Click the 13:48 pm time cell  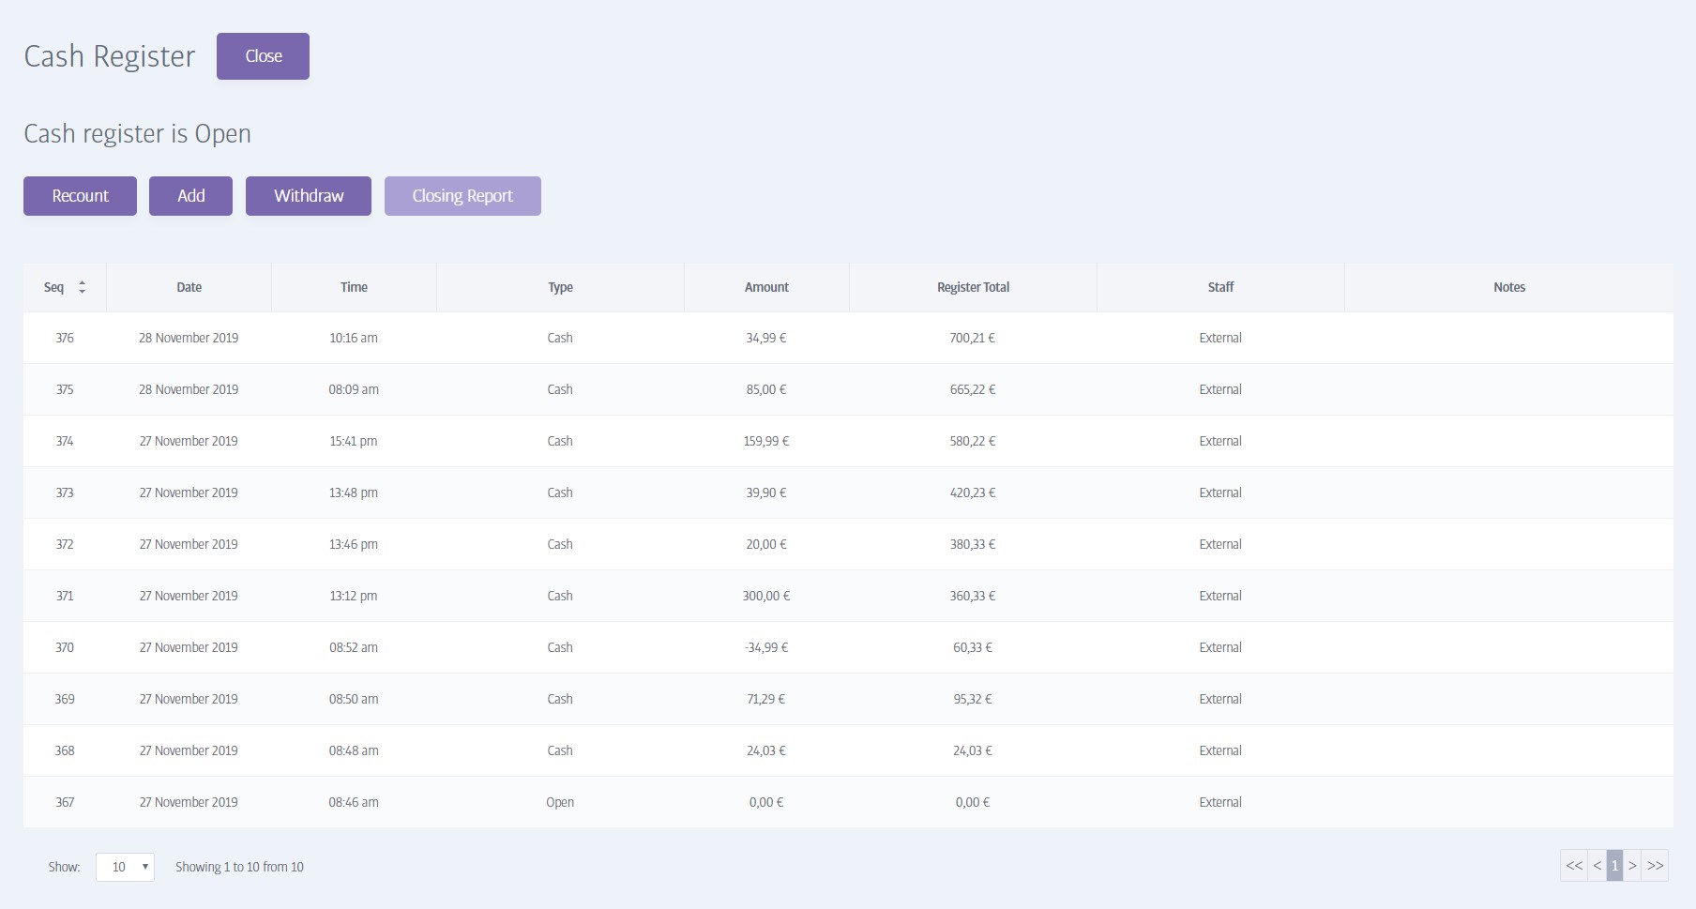(x=354, y=492)
